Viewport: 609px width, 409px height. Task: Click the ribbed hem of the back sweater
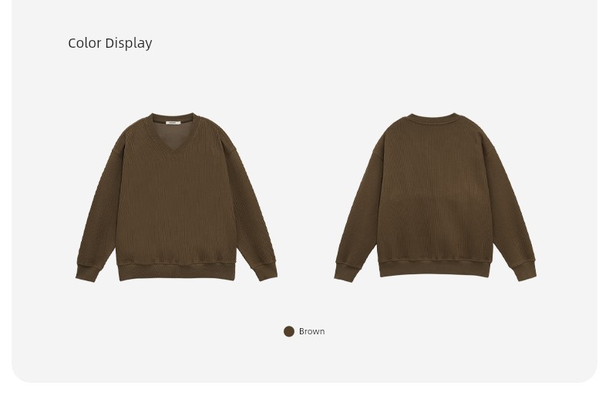pyautogui.click(x=435, y=269)
